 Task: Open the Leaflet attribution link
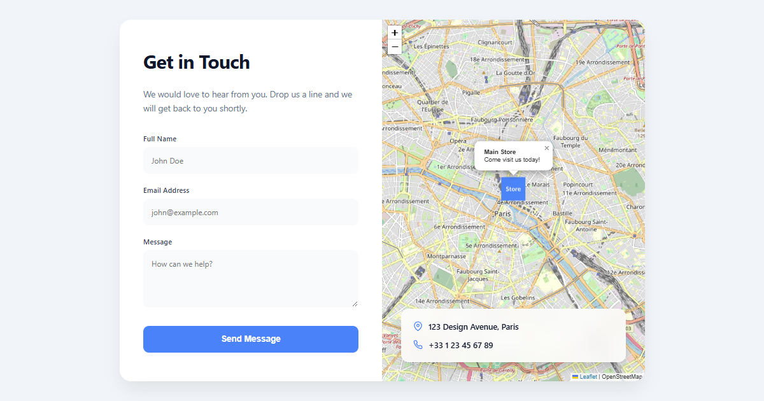point(588,377)
